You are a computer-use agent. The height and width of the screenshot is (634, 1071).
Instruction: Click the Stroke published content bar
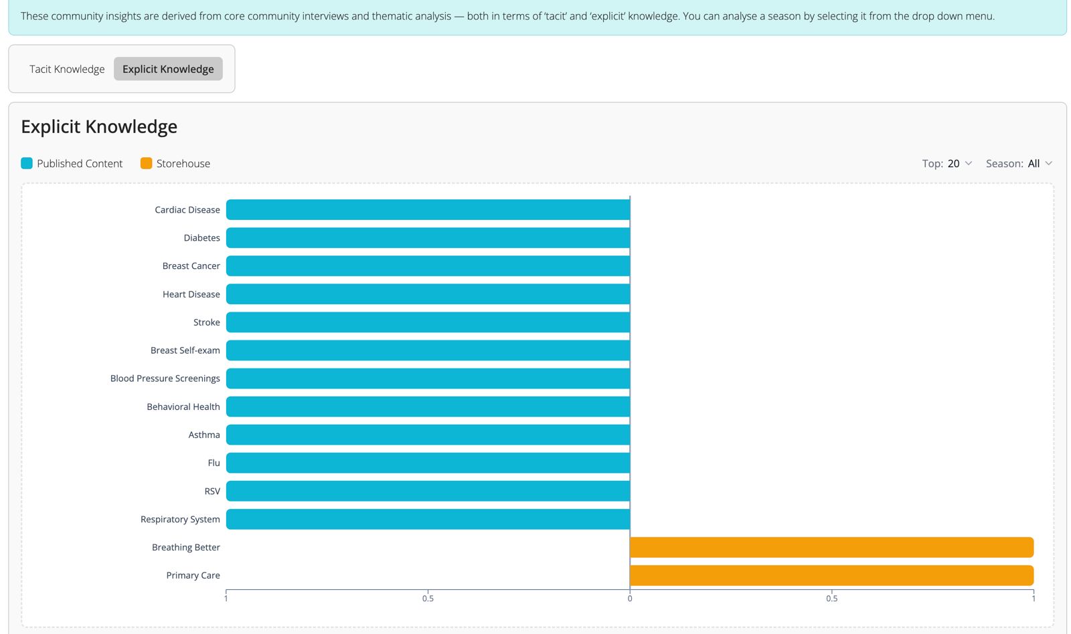(x=428, y=322)
